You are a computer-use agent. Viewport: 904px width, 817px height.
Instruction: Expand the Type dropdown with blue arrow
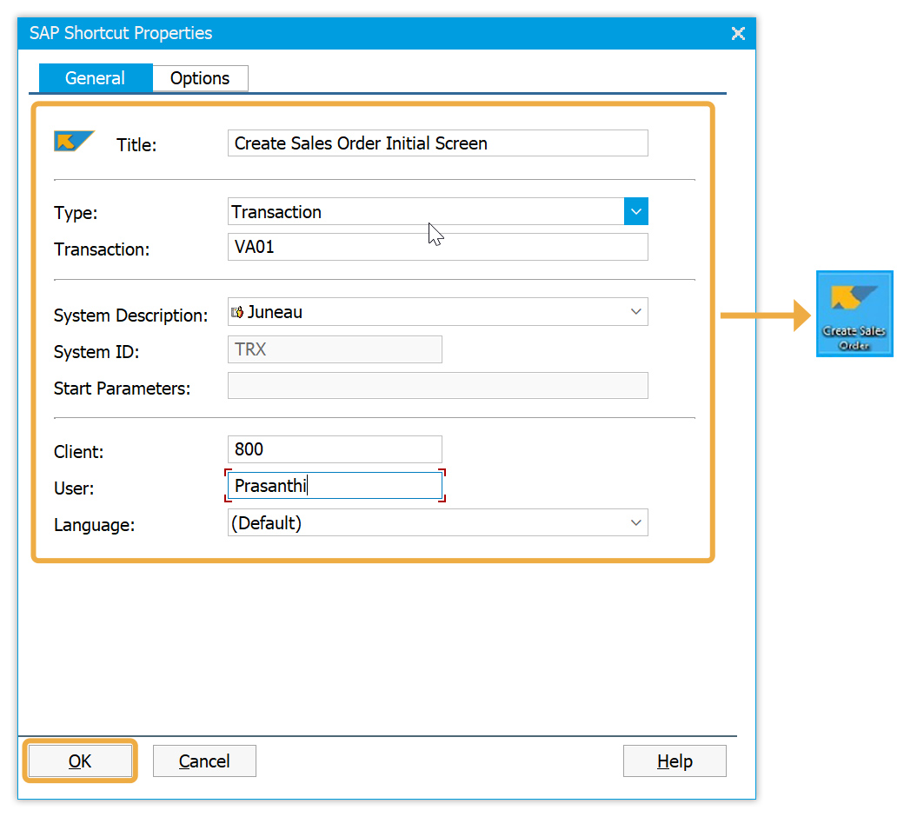pyautogui.click(x=635, y=211)
